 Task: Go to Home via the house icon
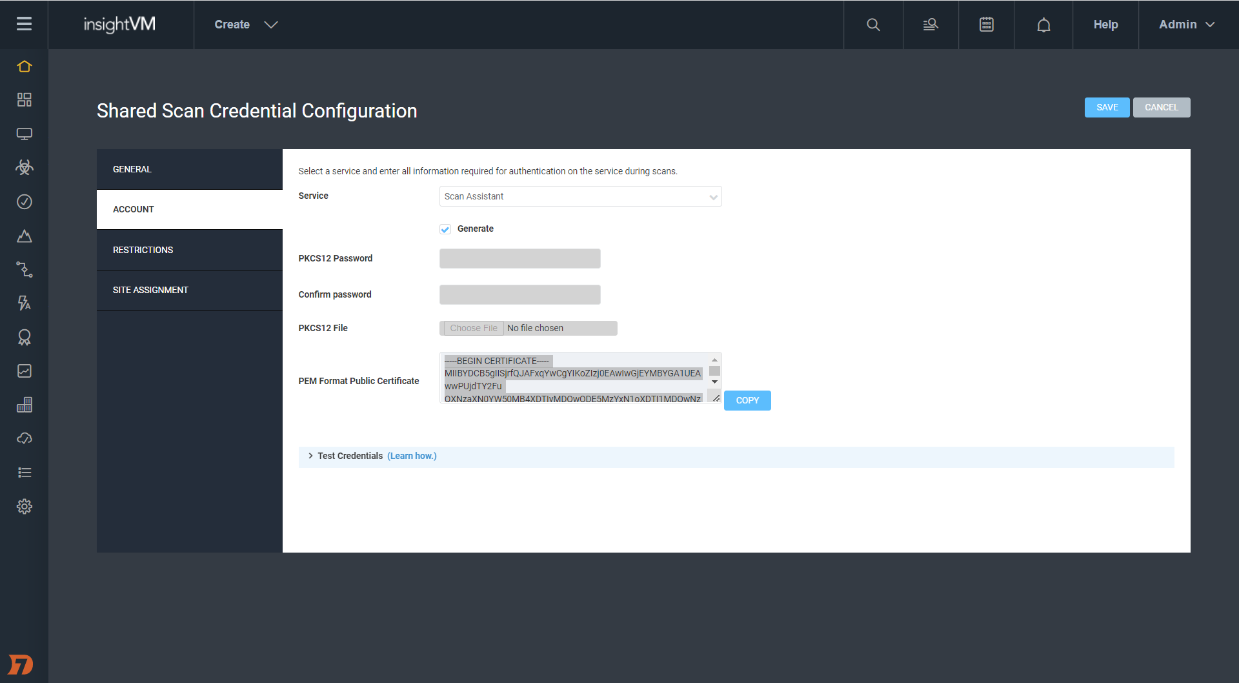click(x=24, y=66)
